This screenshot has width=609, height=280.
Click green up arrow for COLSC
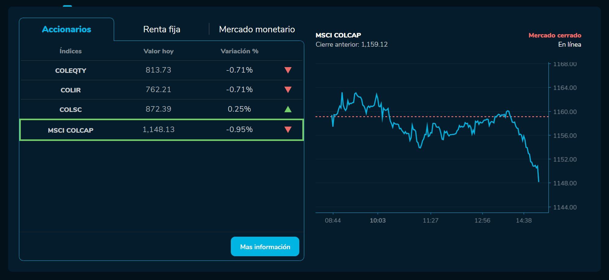(288, 109)
